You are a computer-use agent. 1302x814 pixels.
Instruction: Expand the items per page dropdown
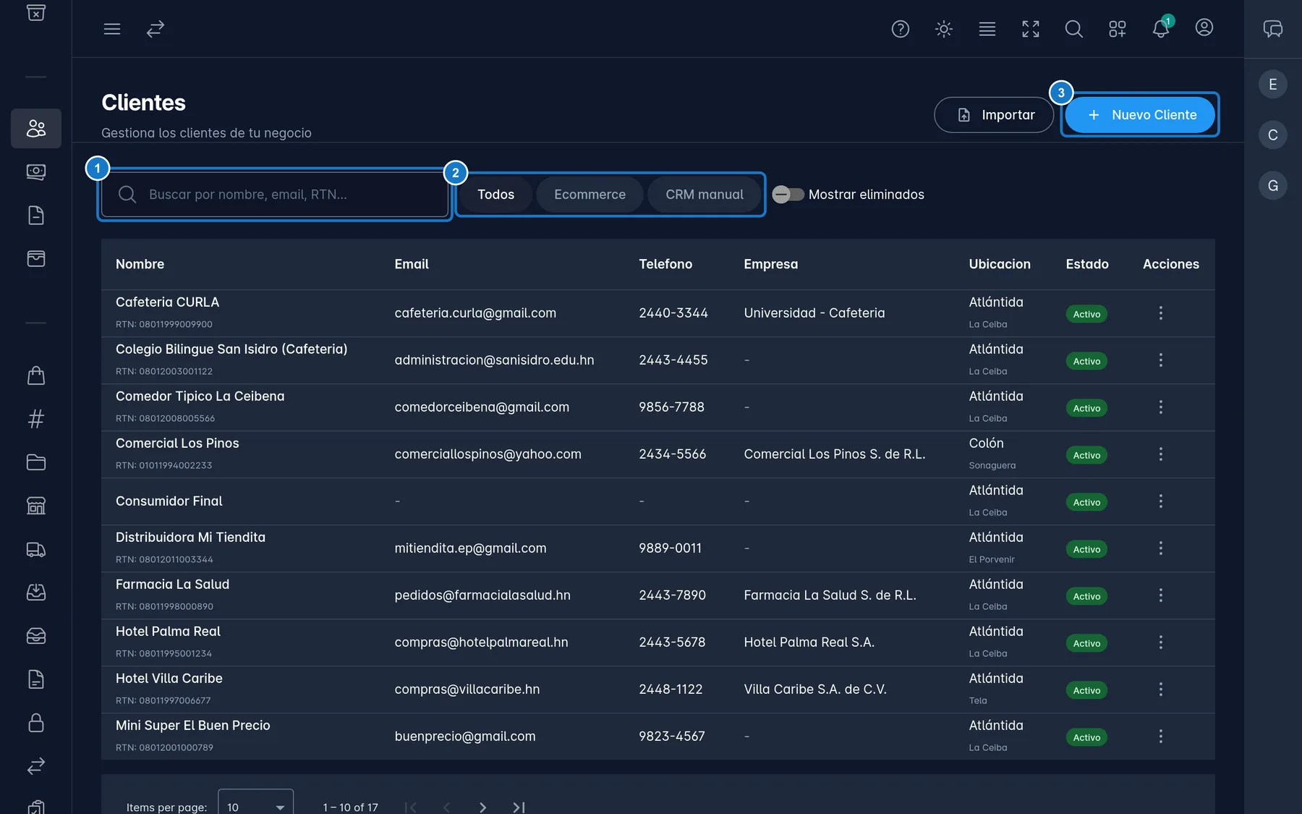(255, 807)
